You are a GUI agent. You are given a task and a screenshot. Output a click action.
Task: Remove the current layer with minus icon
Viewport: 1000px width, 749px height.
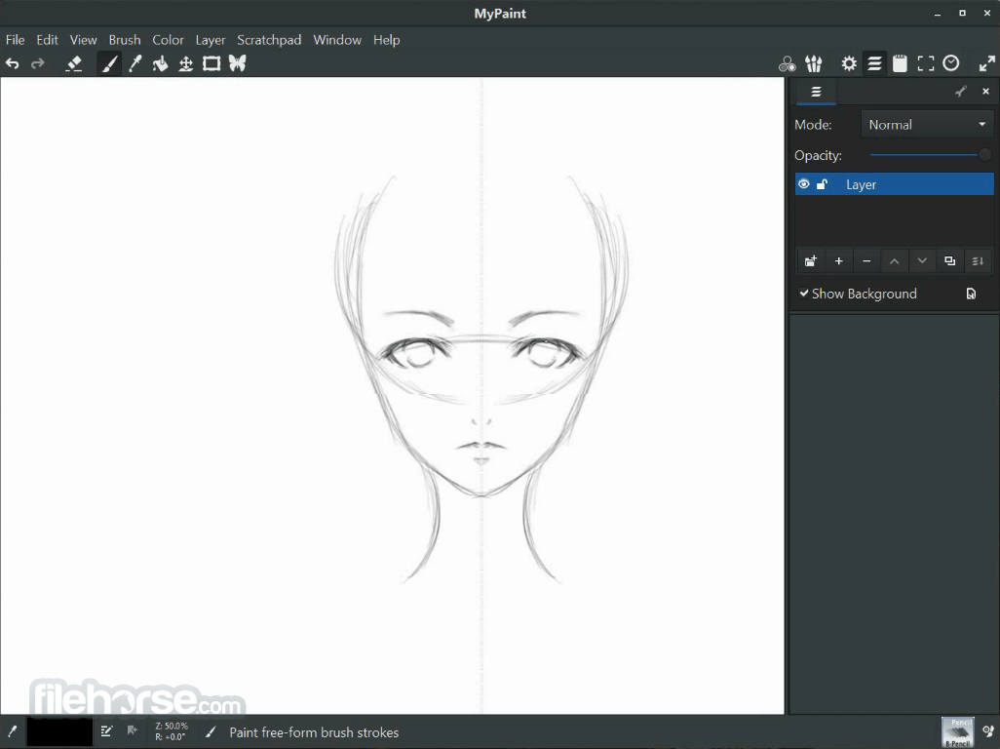(866, 261)
